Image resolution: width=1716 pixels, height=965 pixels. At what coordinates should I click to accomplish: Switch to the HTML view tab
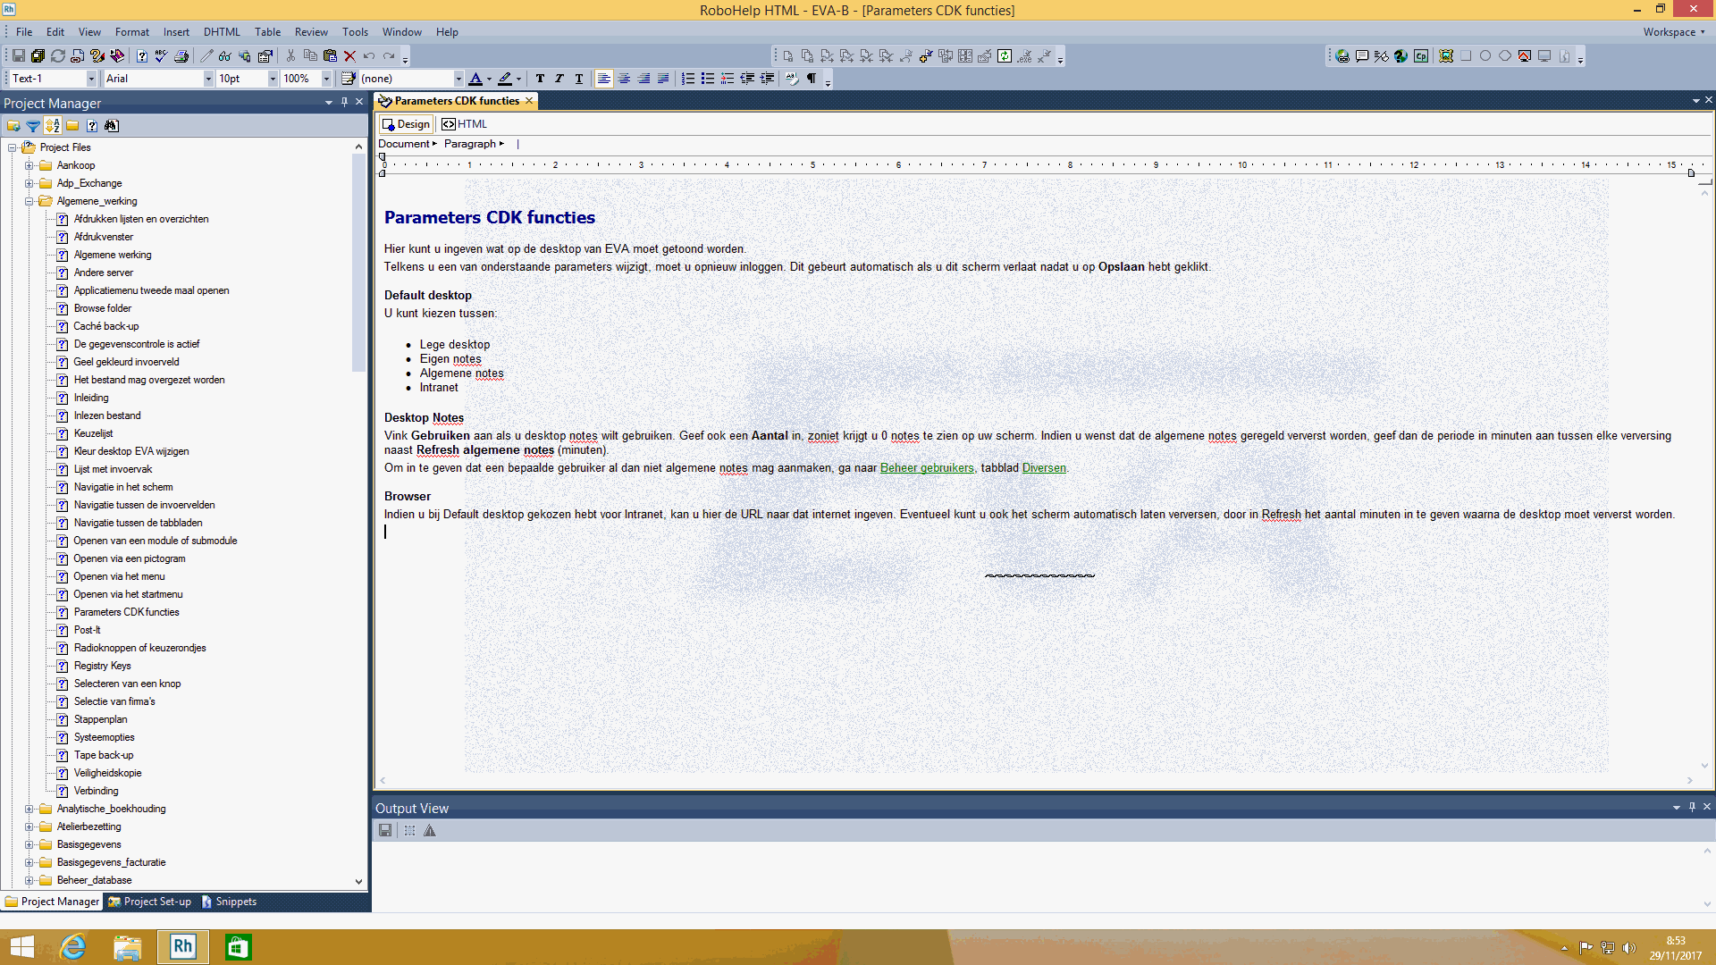coord(465,124)
